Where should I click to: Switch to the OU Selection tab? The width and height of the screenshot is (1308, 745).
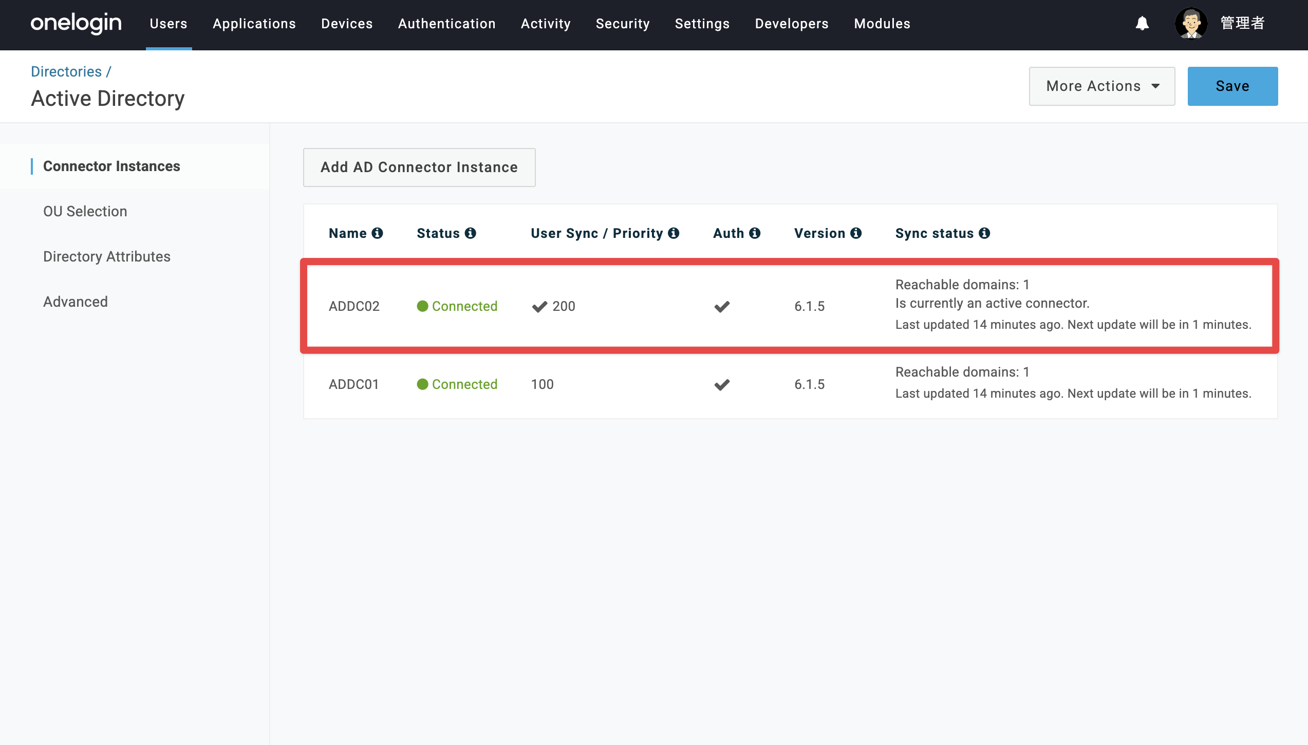coord(85,212)
